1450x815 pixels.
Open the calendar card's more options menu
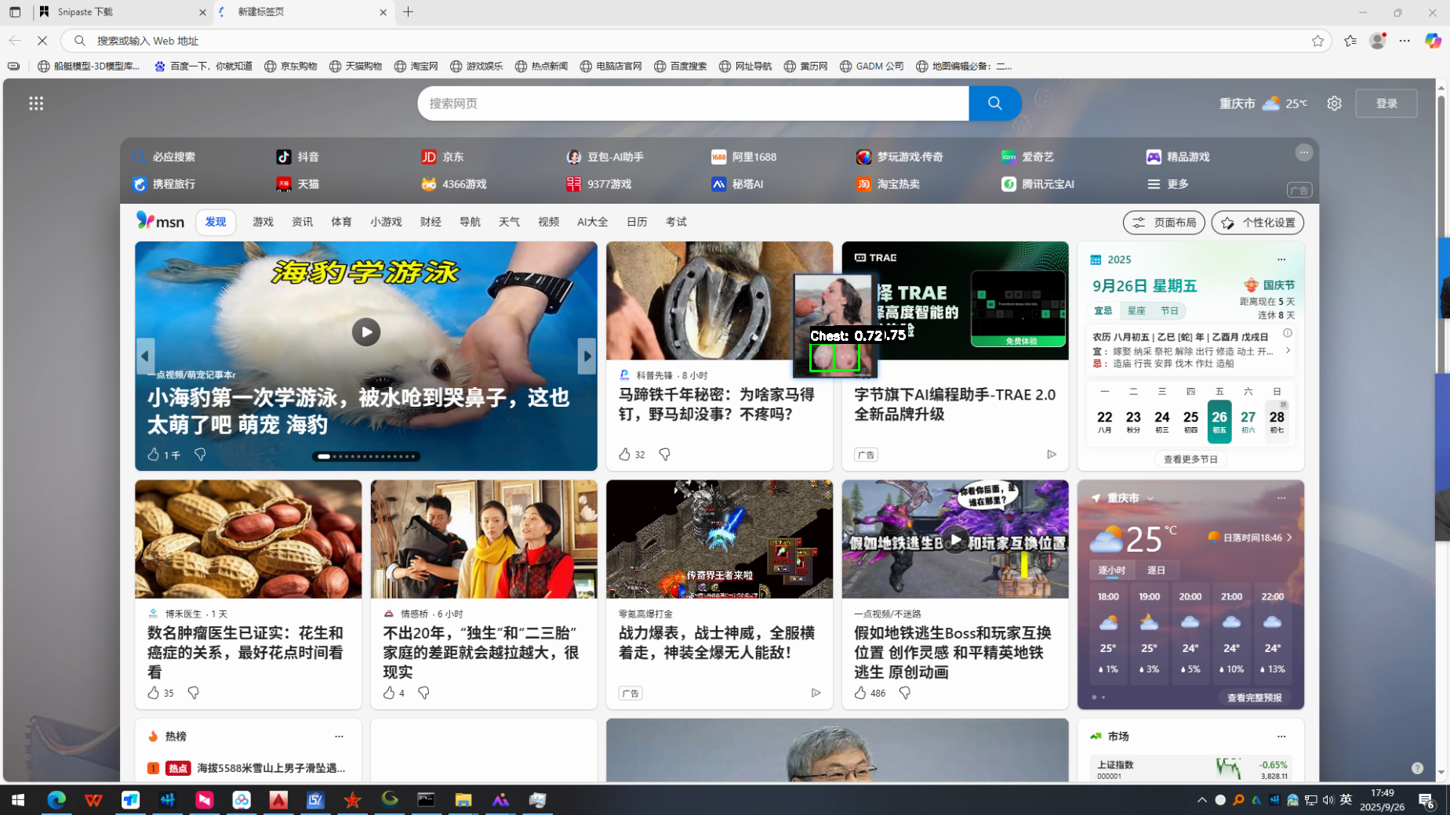[x=1281, y=259]
